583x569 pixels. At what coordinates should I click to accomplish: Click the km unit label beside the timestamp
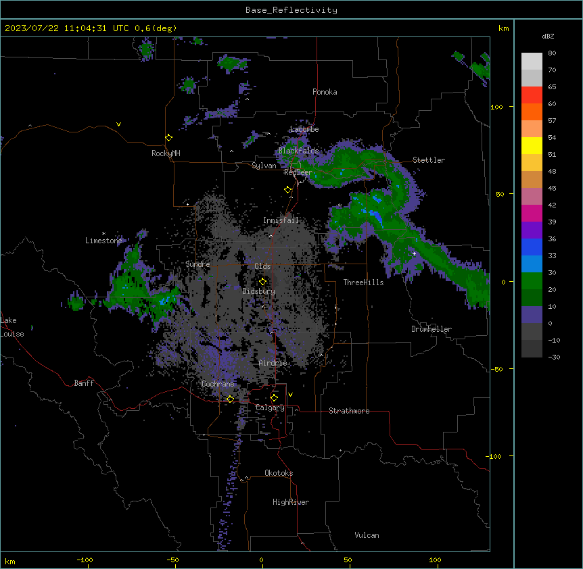point(504,28)
